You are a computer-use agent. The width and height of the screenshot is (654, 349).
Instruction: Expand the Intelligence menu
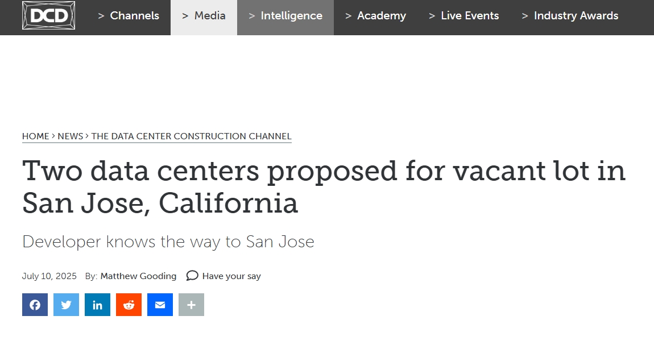pyautogui.click(x=285, y=16)
